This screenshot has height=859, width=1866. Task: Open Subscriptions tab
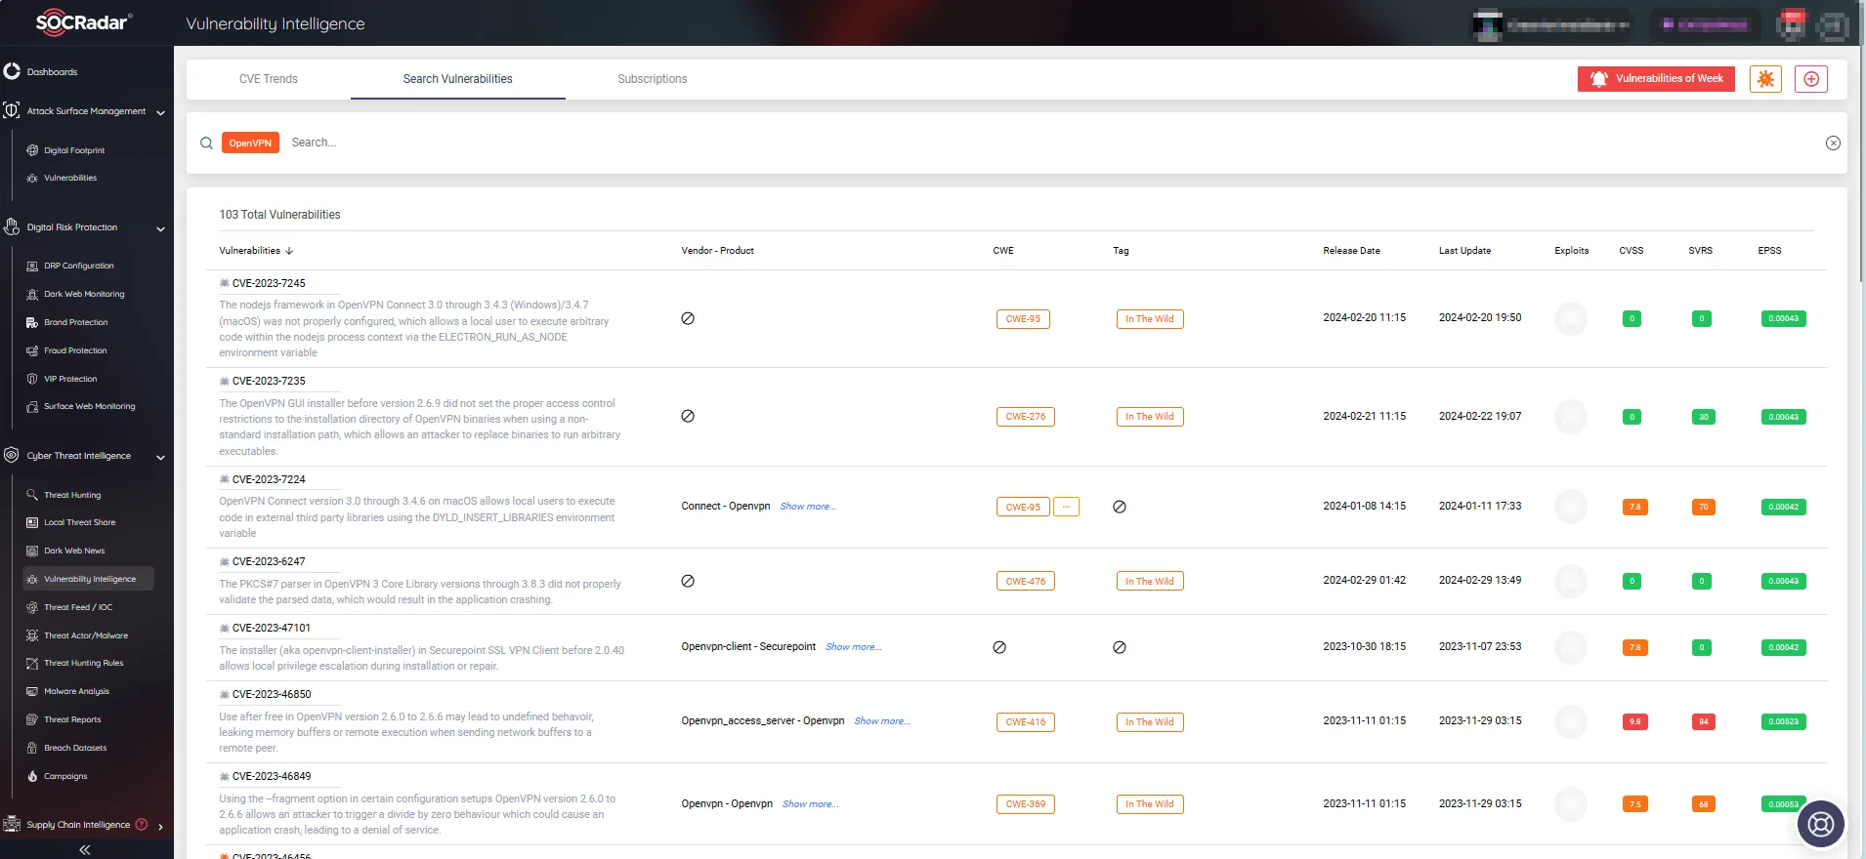pos(653,79)
